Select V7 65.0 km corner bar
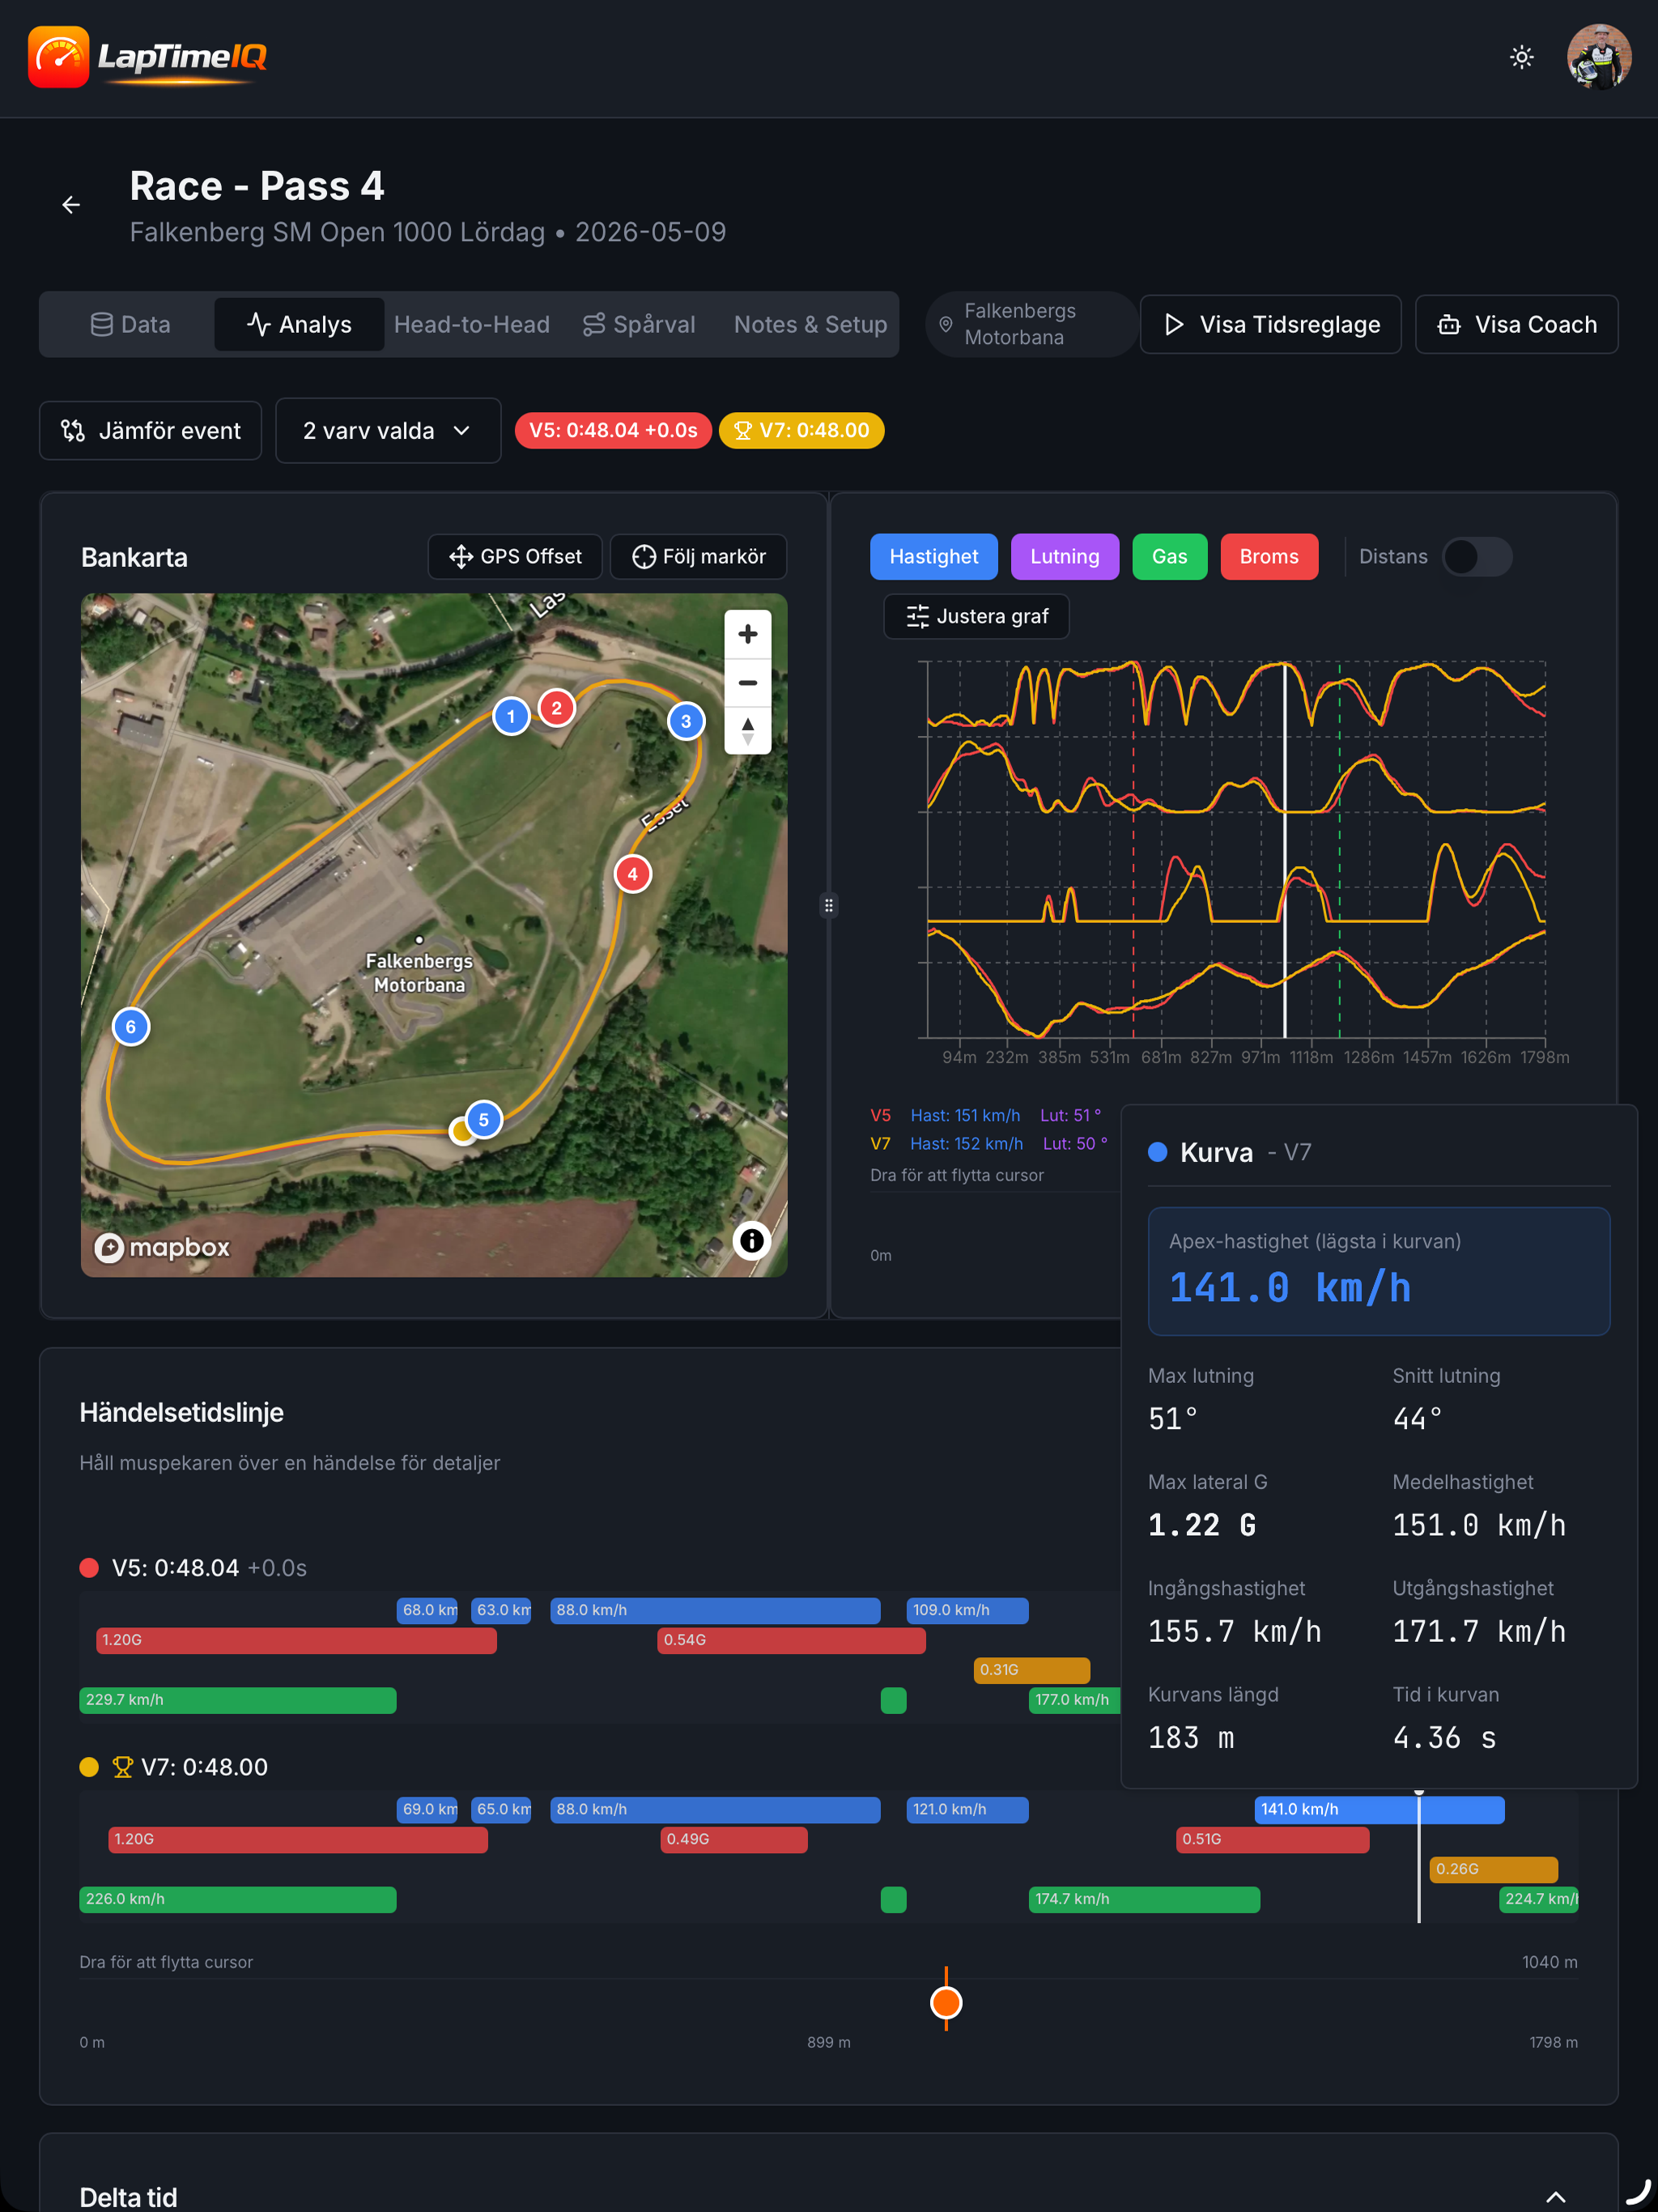 click(x=501, y=1809)
